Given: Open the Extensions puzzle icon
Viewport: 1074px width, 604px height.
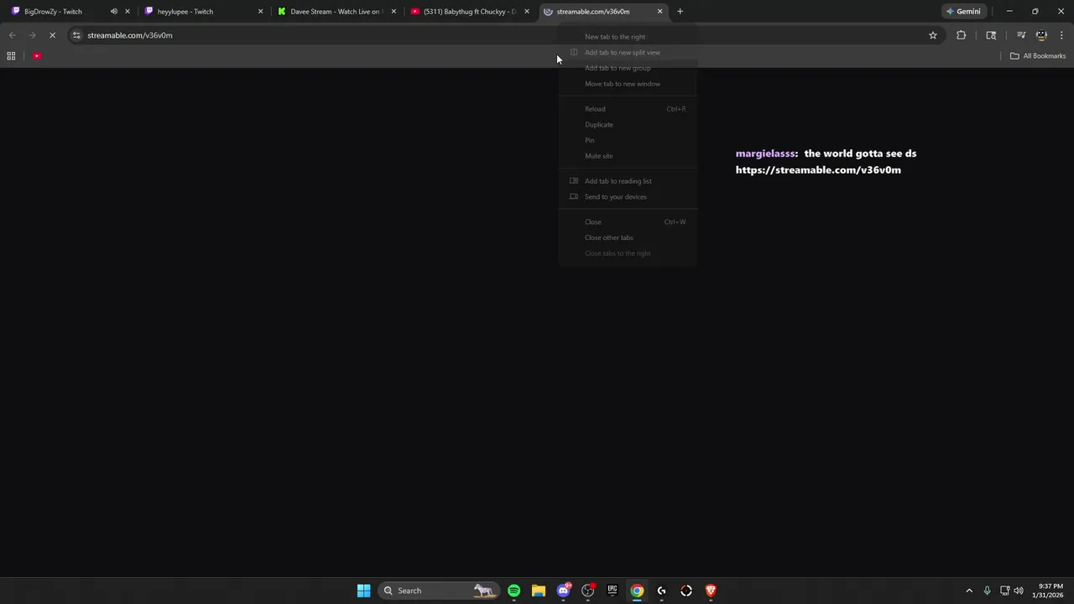Looking at the screenshot, I should click(961, 35).
